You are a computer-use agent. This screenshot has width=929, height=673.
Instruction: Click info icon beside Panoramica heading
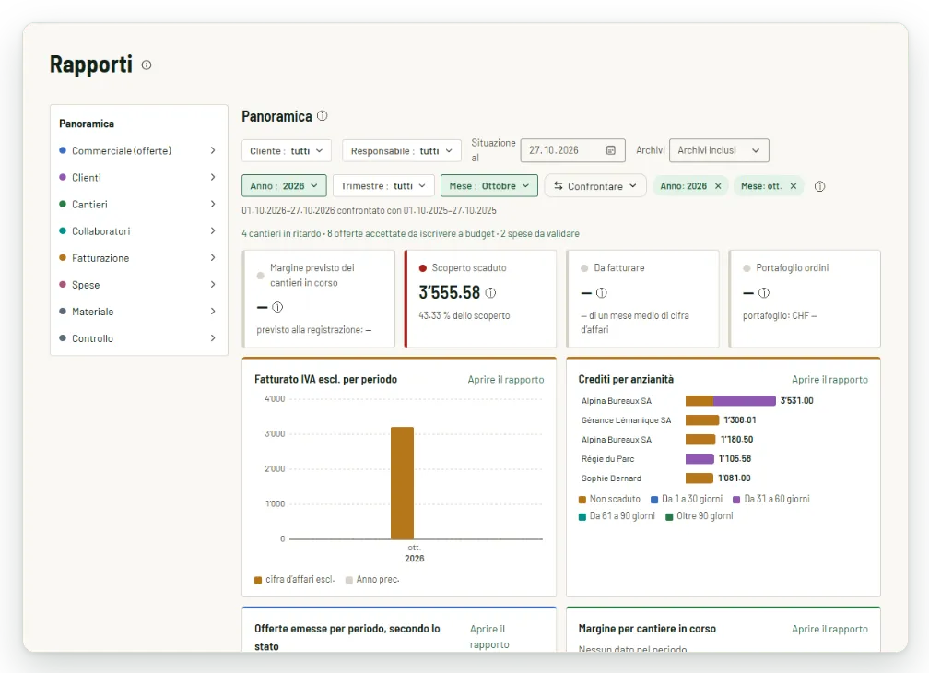point(322,116)
